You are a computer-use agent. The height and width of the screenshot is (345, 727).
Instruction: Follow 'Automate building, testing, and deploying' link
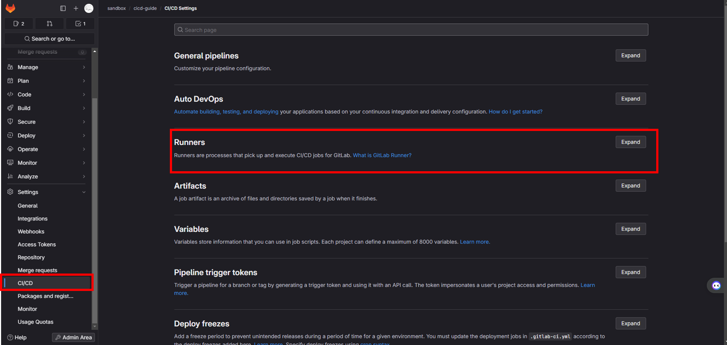[226, 112]
